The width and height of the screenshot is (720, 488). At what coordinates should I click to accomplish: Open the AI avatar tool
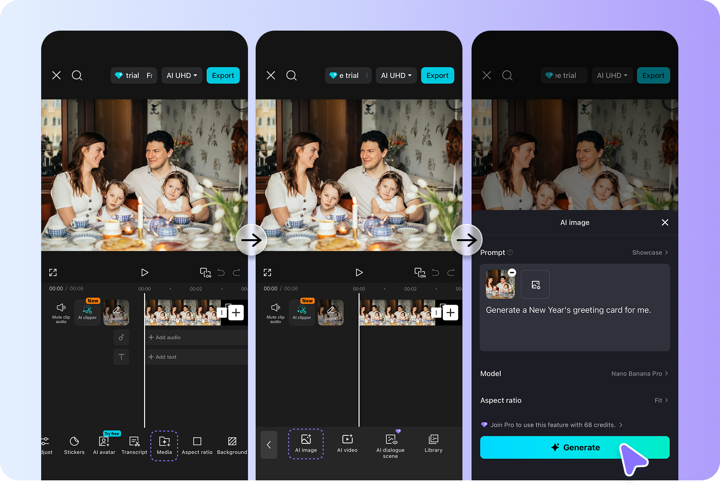(x=104, y=445)
